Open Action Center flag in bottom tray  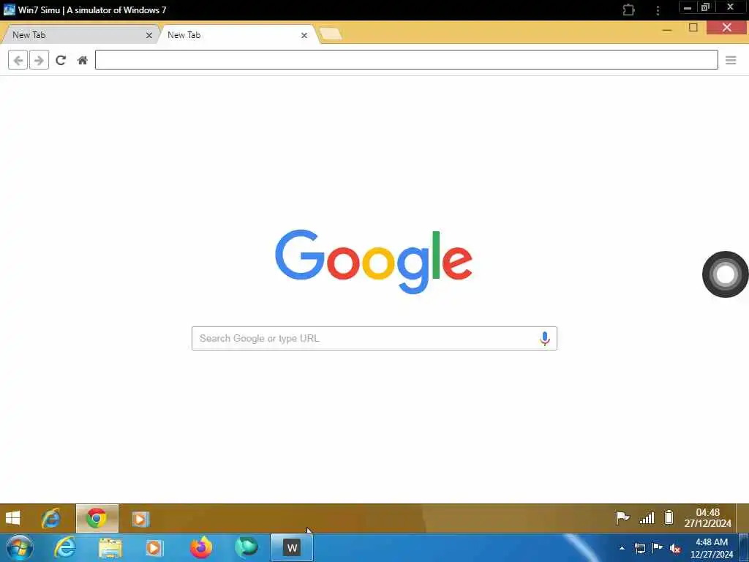(658, 547)
